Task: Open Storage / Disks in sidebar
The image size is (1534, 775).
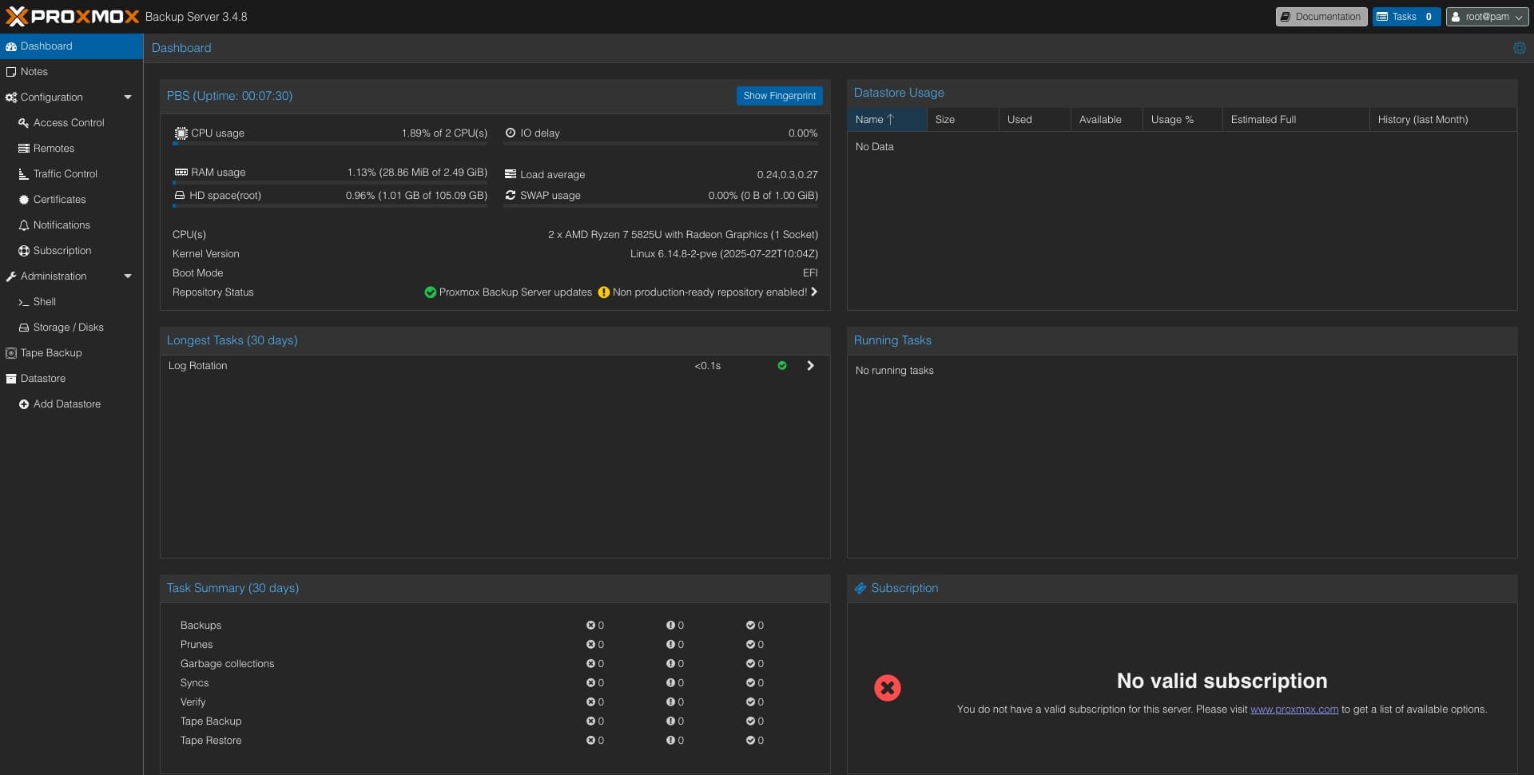Action: pyautogui.click(x=68, y=328)
